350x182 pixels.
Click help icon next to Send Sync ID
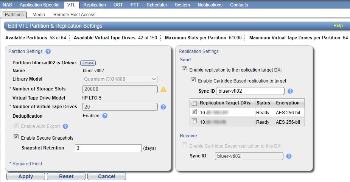290,91
